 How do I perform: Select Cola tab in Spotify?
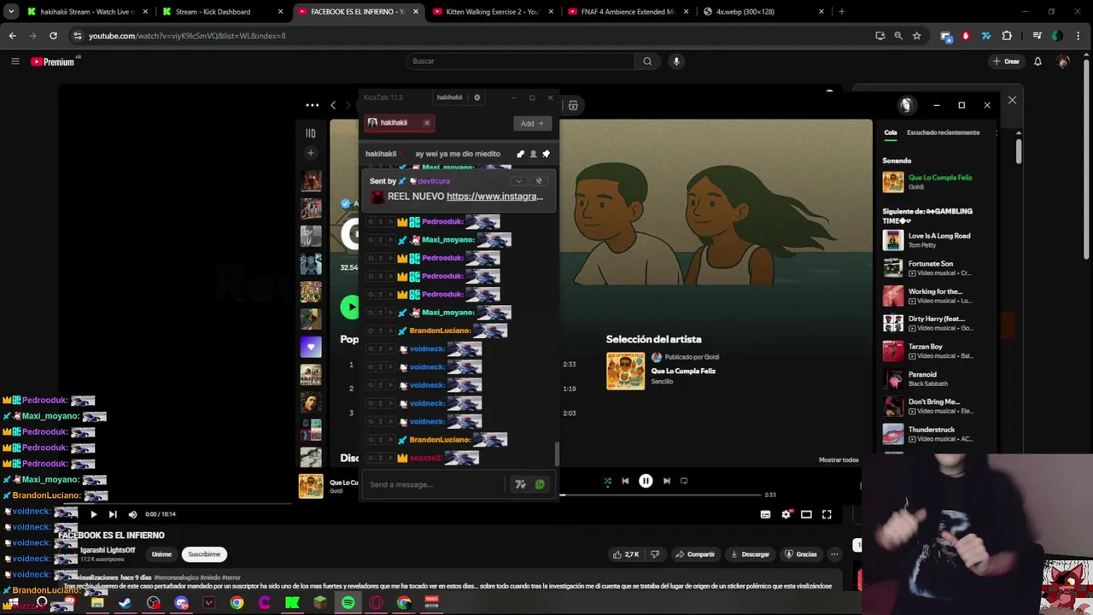point(891,132)
